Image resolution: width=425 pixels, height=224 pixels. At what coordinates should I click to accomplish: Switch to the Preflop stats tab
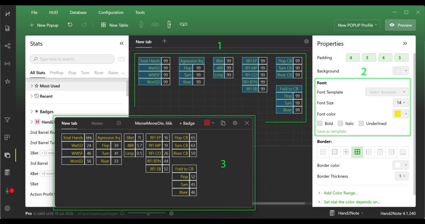pyautogui.click(x=56, y=73)
